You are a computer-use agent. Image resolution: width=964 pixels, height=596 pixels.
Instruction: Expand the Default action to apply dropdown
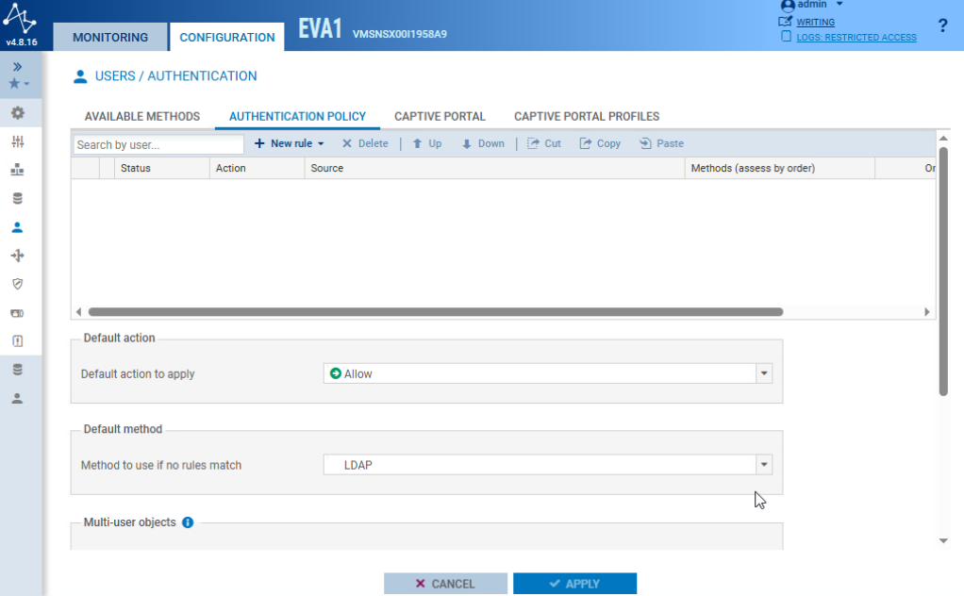tap(764, 372)
